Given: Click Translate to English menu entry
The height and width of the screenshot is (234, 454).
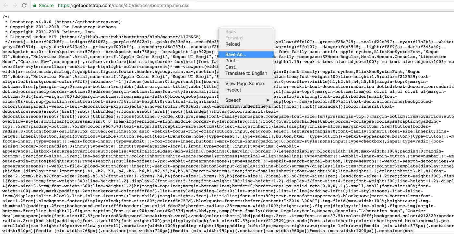Looking at the screenshot, I should click(246, 73).
